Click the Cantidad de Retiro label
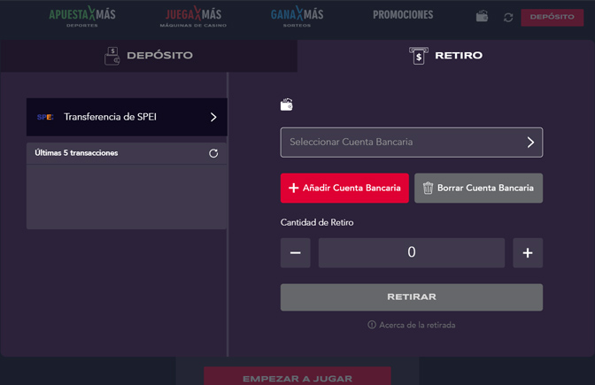 click(317, 223)
